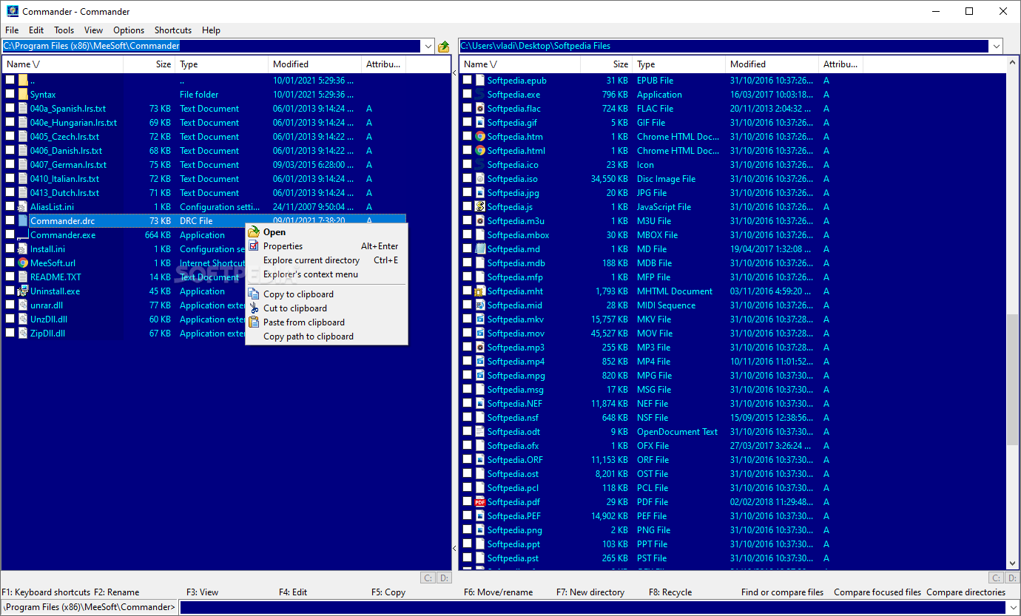Open the Softpedia.pdf file icon
Screen dimensions: 1021x616
point(480,501)
